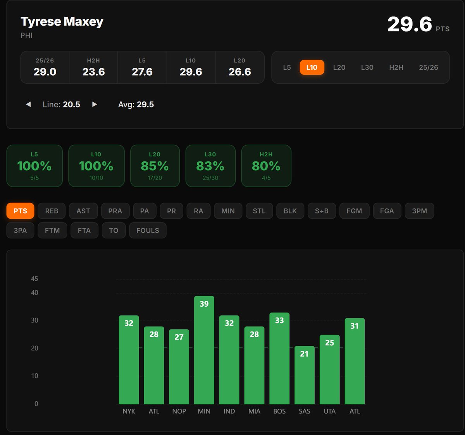This screenshot has width=465, height=435.
Task: Open the H2H 80% hit rate card
Action: pyautogui.click(x=266, y=166)
